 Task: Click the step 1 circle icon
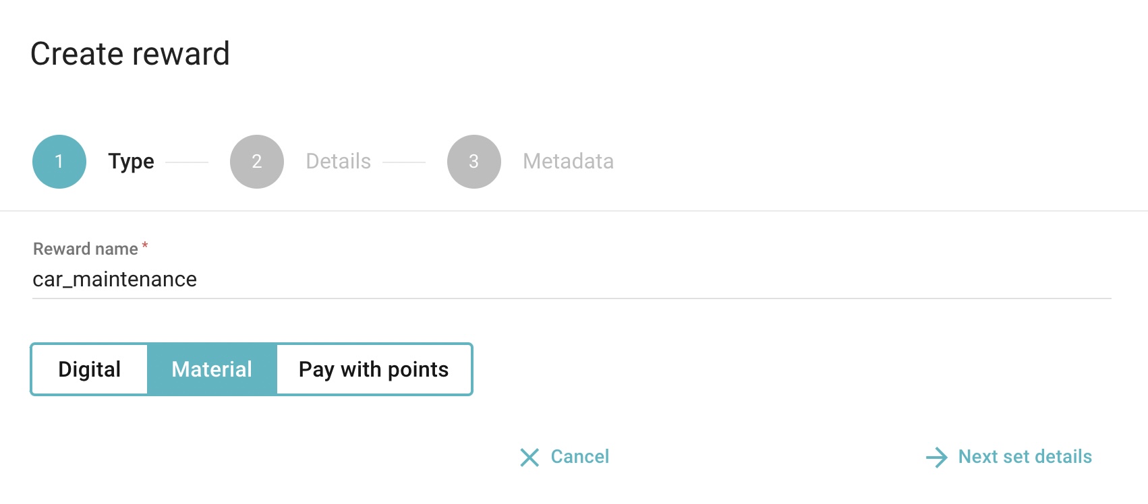[59, 162]
